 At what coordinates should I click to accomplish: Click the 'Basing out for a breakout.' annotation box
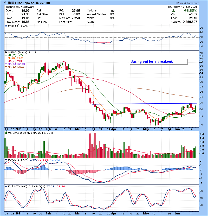click(159, 62)
